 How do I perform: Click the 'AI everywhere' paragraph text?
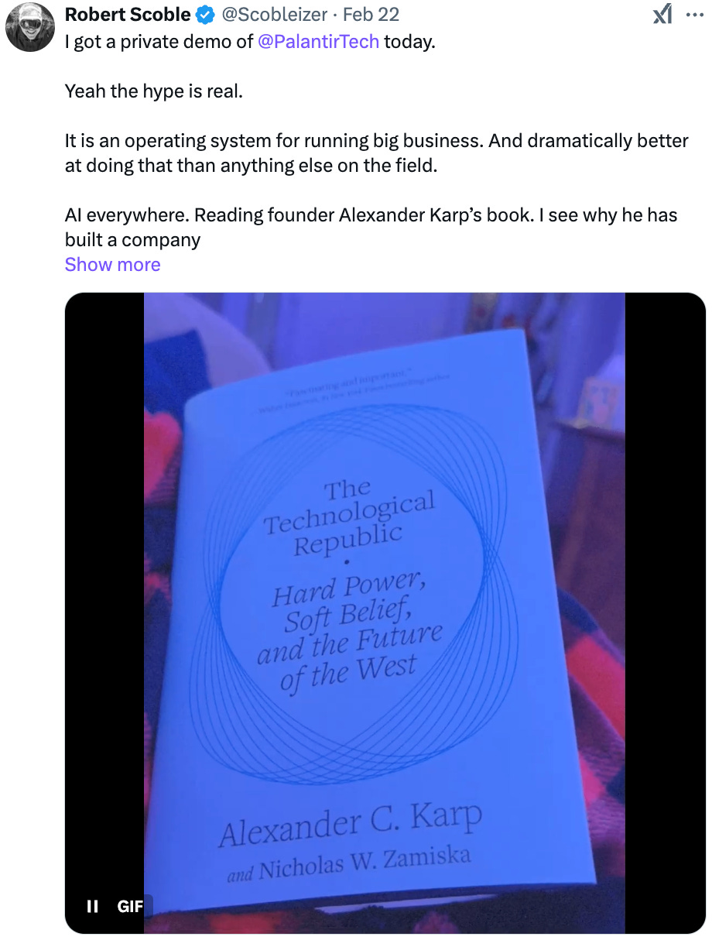[x=371, y=228]
